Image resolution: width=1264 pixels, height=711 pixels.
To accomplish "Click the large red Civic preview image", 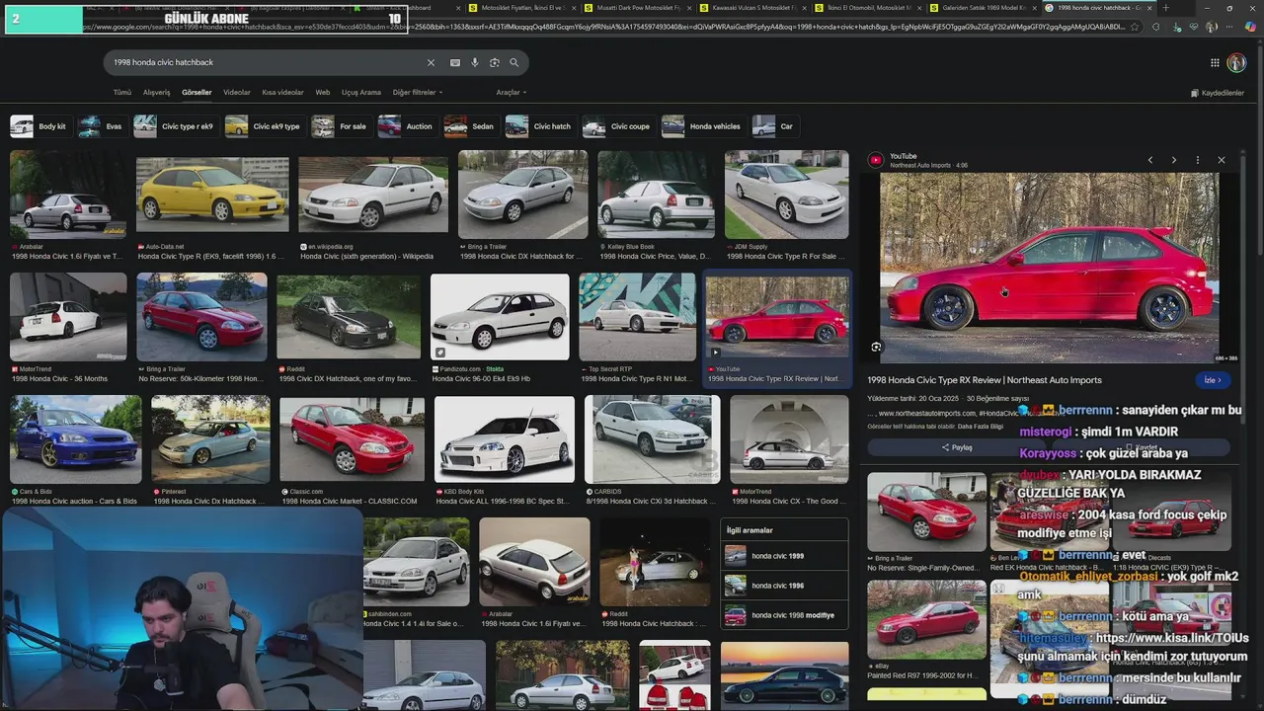I will (1049, 269).
